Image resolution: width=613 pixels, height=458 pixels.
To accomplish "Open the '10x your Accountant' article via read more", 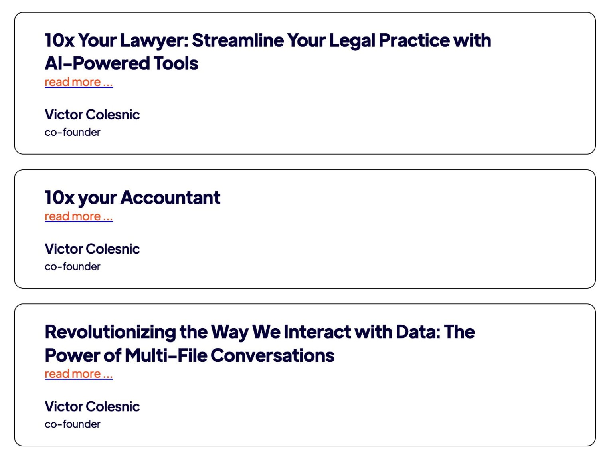I will (x=78, y=216).
